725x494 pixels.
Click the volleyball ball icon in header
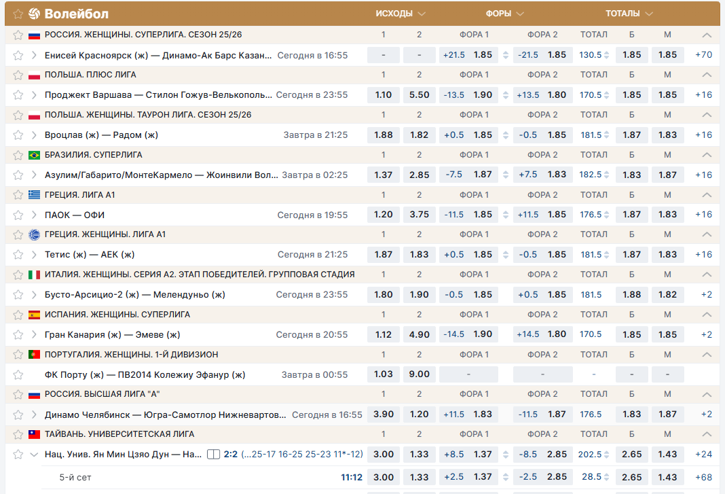35,14
